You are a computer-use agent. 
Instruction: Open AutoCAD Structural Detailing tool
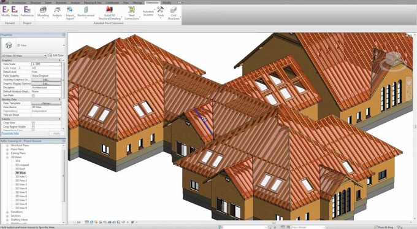(x=110, y=14)
